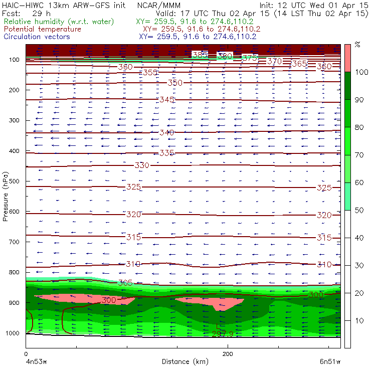This screenshot has height=371, width=371.
Task: Click the '60' colorbar label
Action: coord(359,182)
